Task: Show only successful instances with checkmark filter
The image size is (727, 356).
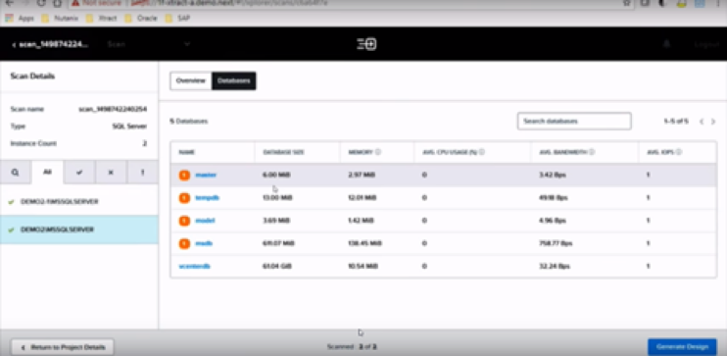Action: pos(79,173)
